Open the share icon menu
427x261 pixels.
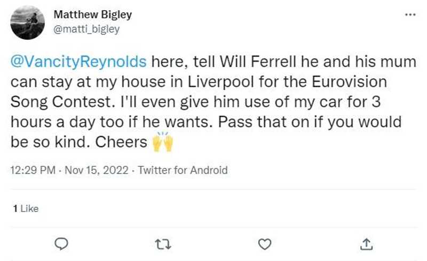(x=366, y=244)
